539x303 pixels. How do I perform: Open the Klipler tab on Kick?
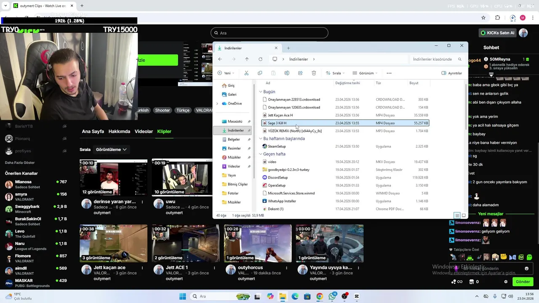[x=164, y=131]
